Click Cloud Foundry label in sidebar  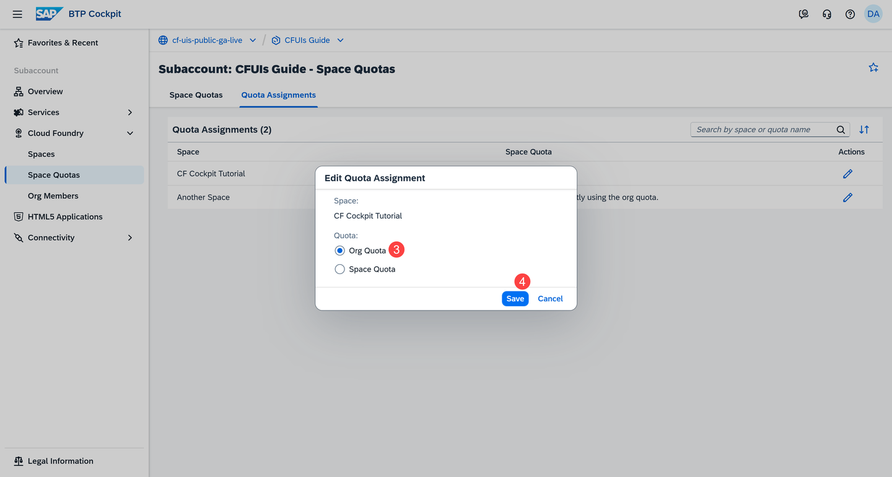point(56,133)
